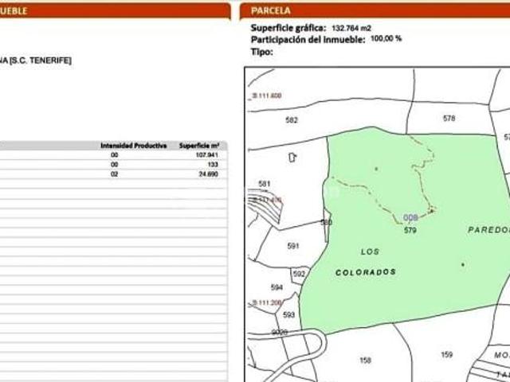Select 'Participación del inmueble:' label
This screenshot has height=382, width=510.
[x=308, y=40]
